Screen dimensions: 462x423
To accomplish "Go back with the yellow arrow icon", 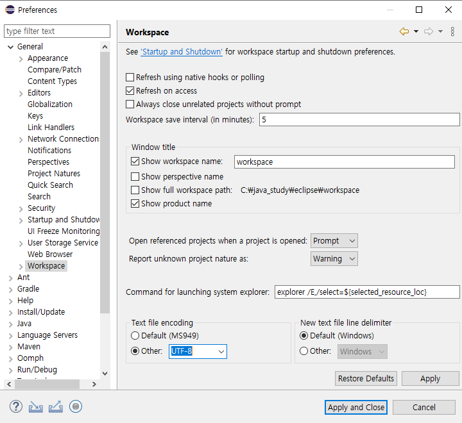I will 404,31.
